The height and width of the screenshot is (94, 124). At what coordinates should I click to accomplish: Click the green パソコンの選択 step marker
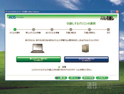tap(15, 29)
